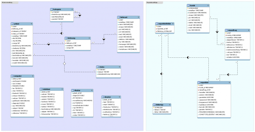255x132 pixels.
Task: Click the kategorie table header icon
Action: (52, 9)
